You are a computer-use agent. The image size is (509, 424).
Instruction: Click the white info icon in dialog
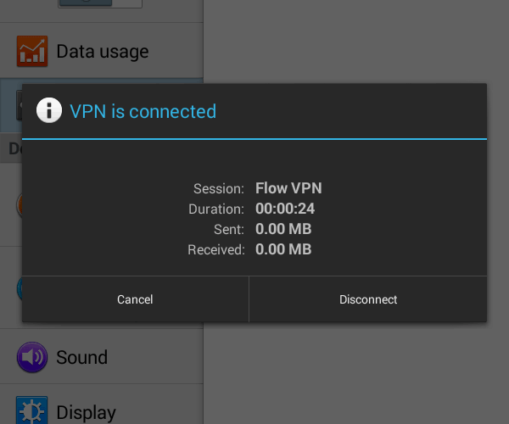[49, 110]
